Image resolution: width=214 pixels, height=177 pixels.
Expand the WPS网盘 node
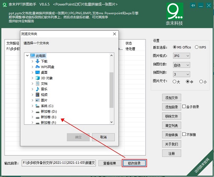click(32, 67)
